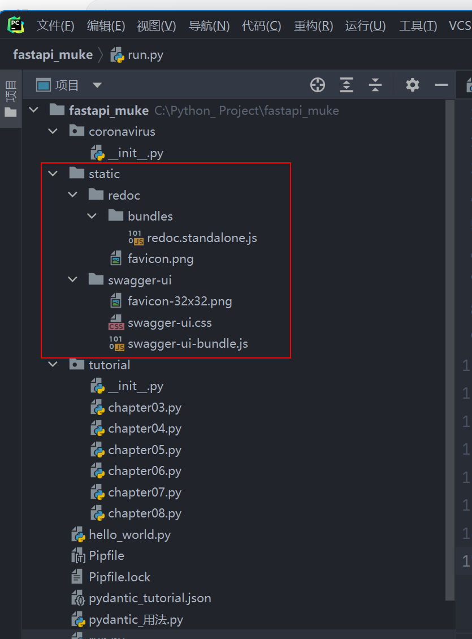Open the 重构(R) menu
The image size is (472, 639).
[x=313, y=26]
